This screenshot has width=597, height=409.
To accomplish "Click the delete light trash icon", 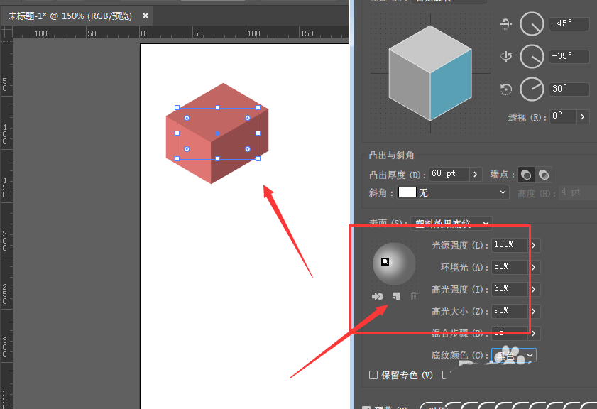I will tap(415, 296).
